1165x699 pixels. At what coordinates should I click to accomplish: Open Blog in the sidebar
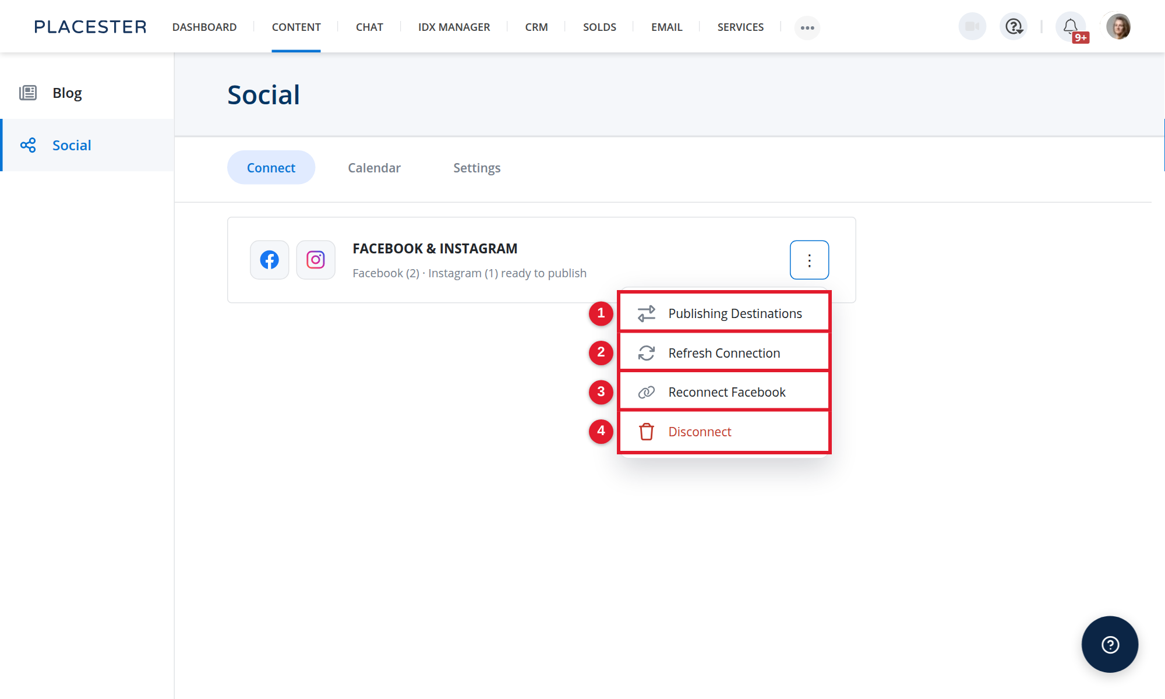[x=87, y=93]
